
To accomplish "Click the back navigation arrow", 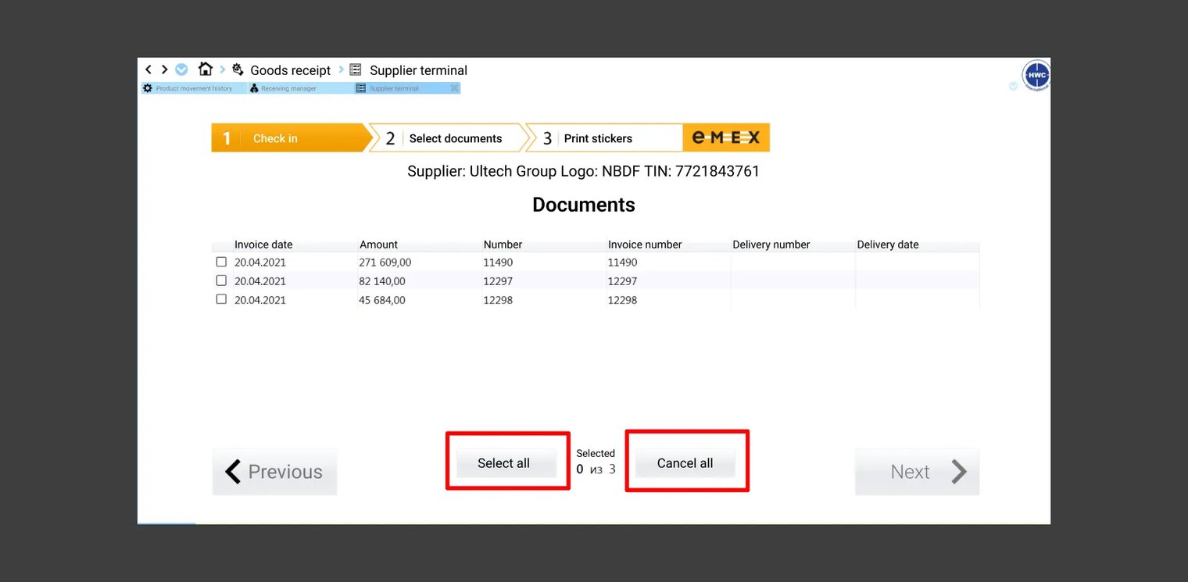I will click(148, 70).
